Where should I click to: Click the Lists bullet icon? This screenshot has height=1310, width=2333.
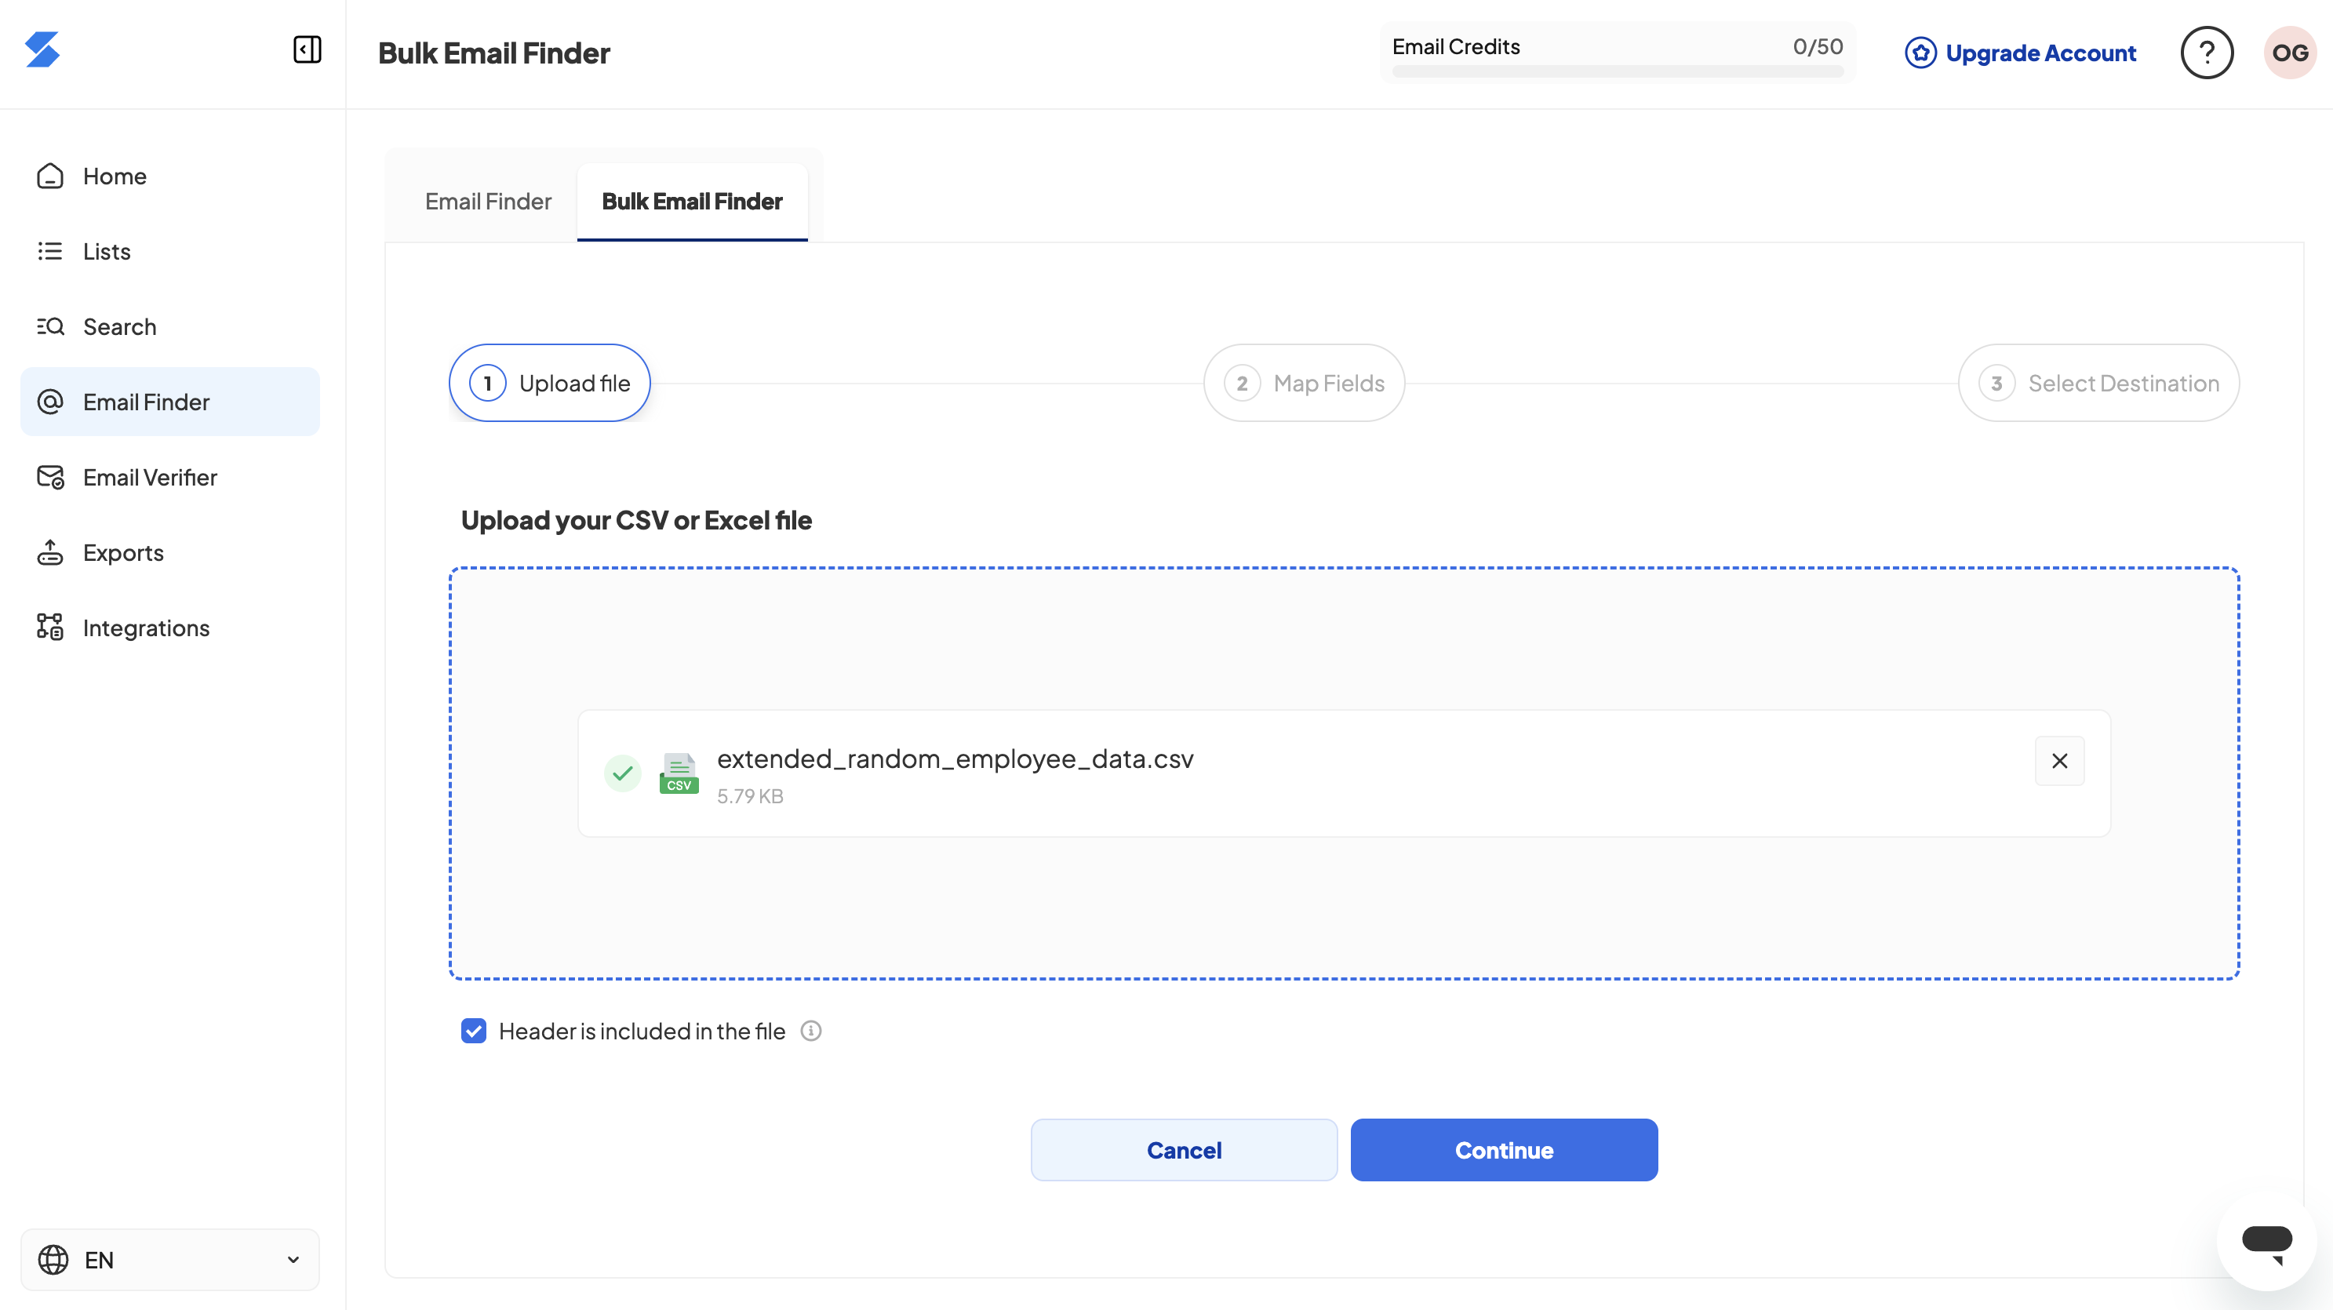[x=49, y=251]
